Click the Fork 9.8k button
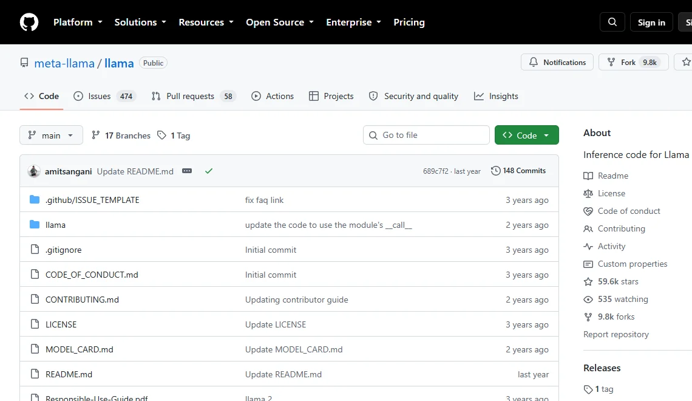Screen dimensions: 692x401 (x=633, y=62)
